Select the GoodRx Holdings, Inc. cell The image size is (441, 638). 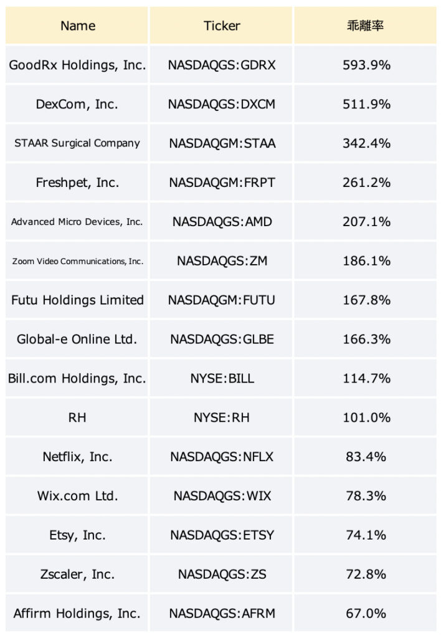[x=77, y=65]
